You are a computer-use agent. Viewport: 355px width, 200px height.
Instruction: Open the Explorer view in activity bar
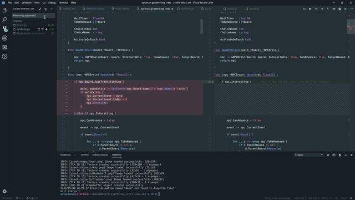pyautogui.click(x=4, y=10)
